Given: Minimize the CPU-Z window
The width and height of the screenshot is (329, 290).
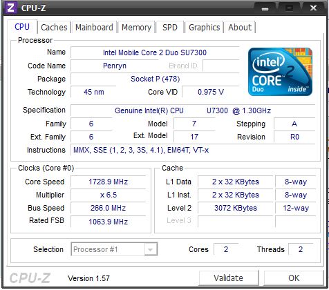Looking at the screenshot, I should 265,8.
